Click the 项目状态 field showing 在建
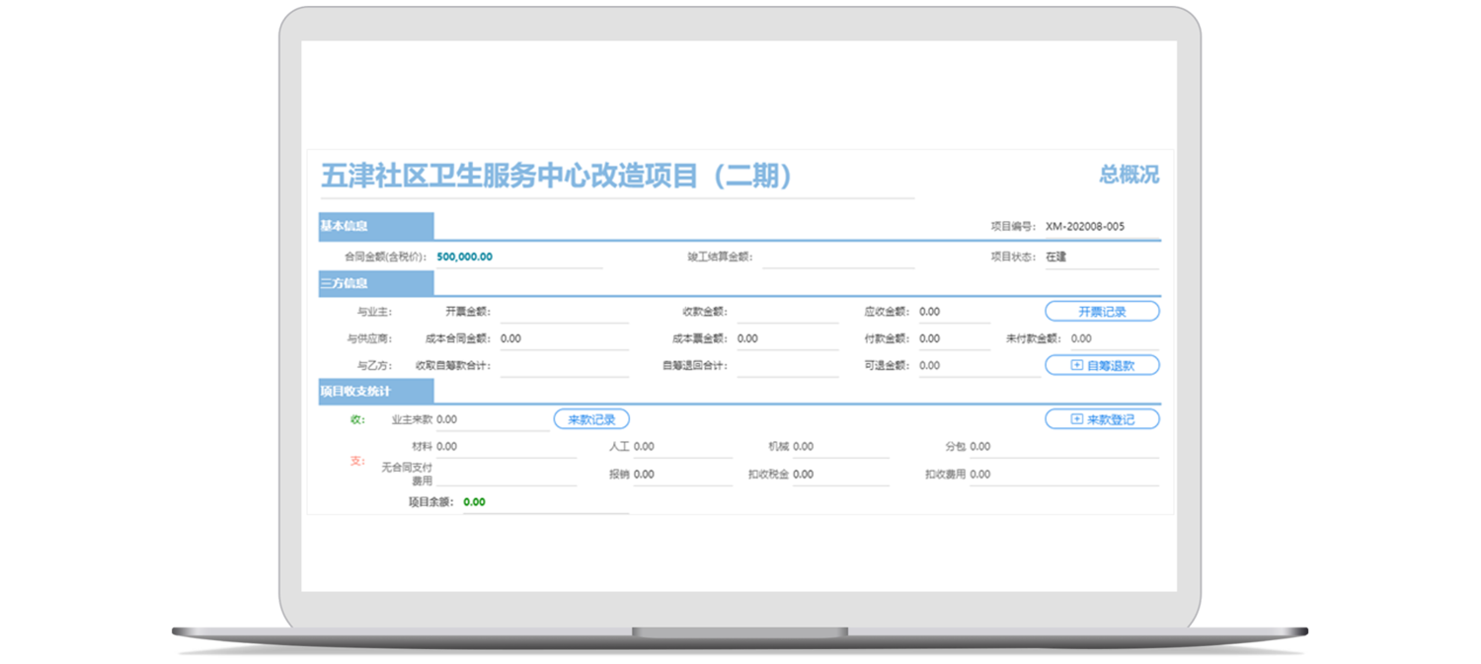Image resolution: width=1481 pixels, height=664 pixels. [x=1100, y=257]
